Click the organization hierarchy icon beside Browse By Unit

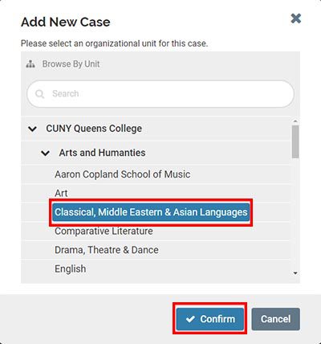30,64
